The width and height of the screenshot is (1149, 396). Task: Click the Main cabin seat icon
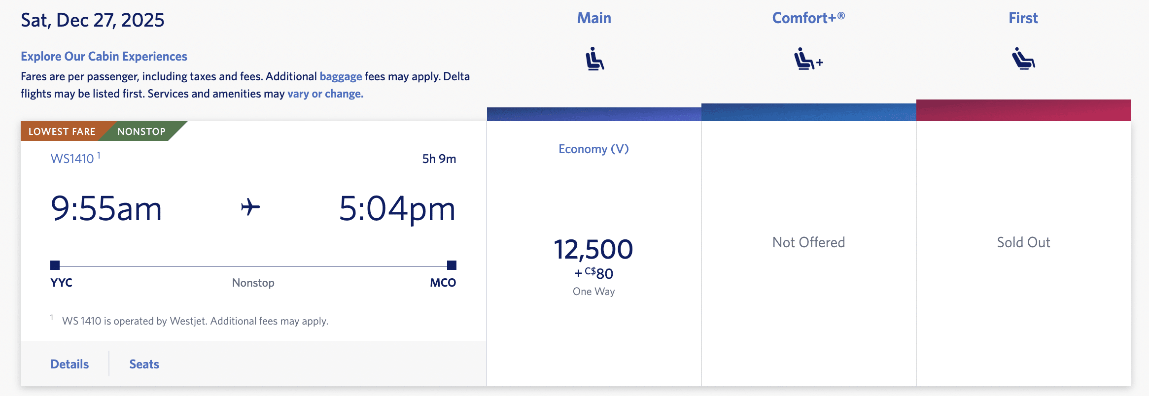[594, 59]
